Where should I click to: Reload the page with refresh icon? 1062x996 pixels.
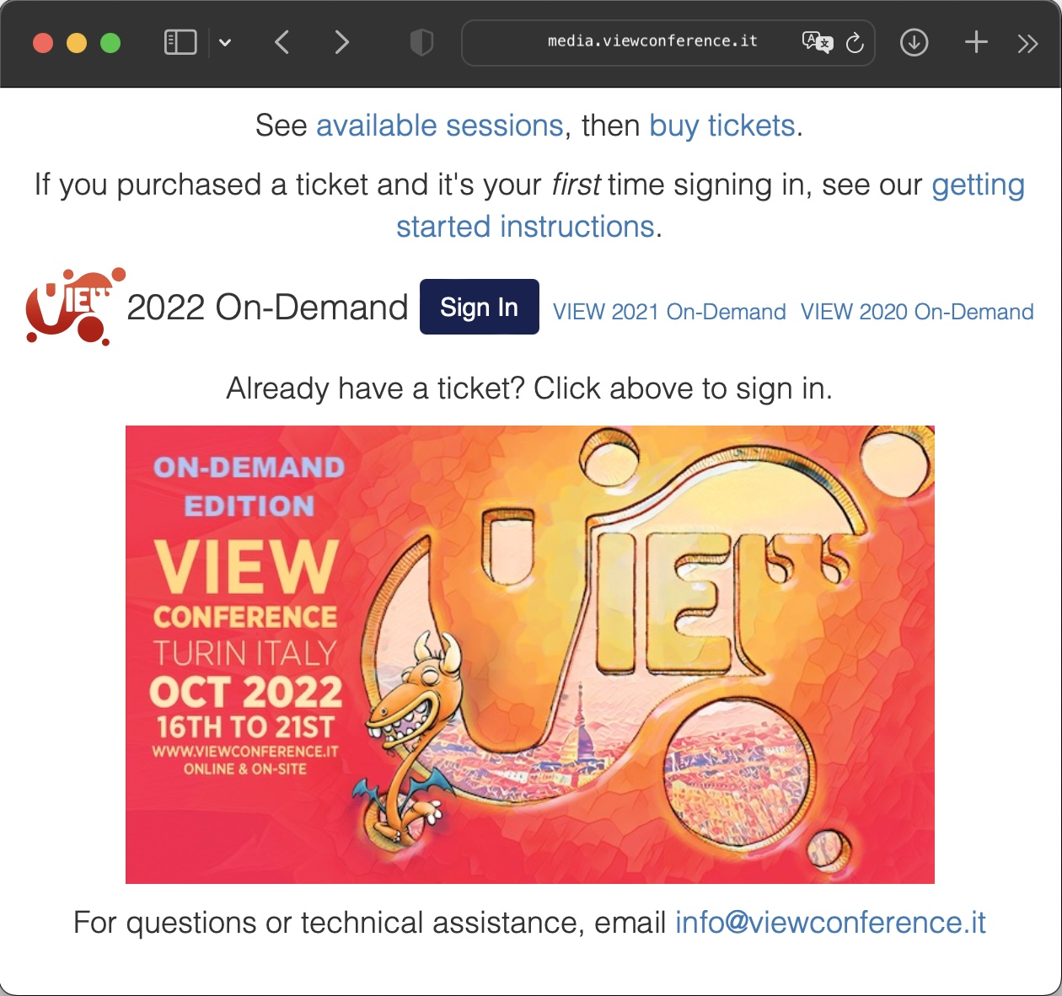[x=855, y=42]
